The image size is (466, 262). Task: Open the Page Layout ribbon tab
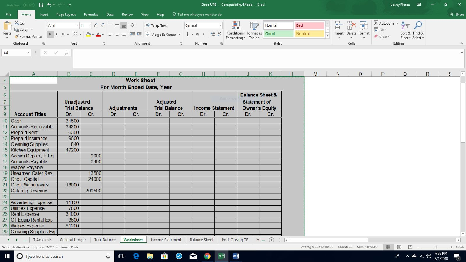[x=66, y=15]
